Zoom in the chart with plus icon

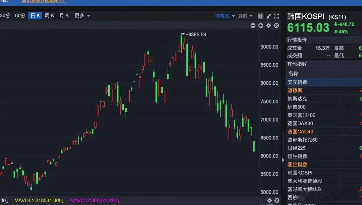[261, 25]
